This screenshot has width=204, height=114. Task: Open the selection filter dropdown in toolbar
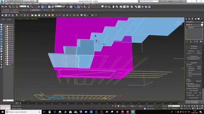(x=23, y=6)
